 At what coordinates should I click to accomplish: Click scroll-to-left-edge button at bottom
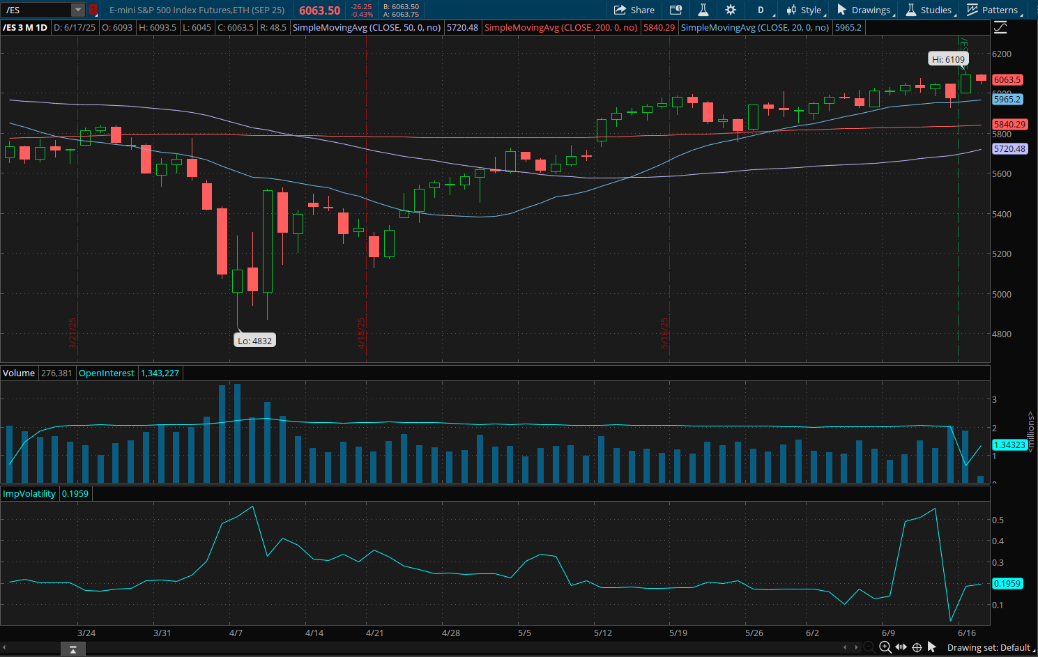coord(73,649)
